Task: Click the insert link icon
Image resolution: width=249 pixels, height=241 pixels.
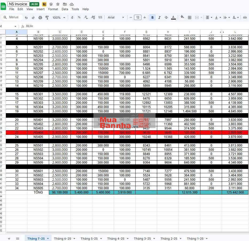Action: [245, 18]
